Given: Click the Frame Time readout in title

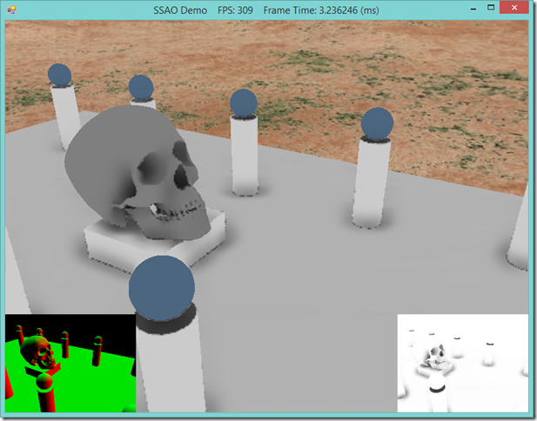Looking at the screenshot, I should [321, 10].
